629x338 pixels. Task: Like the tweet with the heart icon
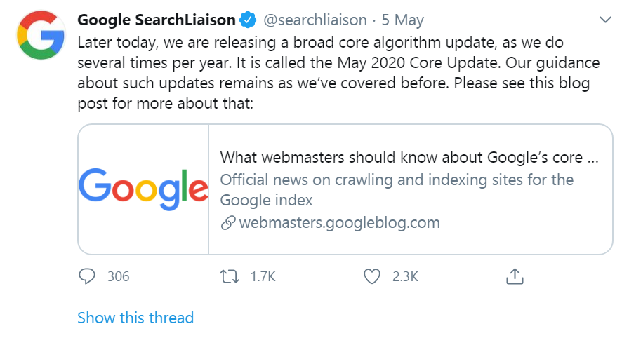click(372, 276)
